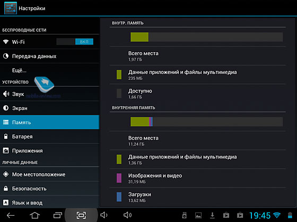Tap the Back navigation arrow

11,215
